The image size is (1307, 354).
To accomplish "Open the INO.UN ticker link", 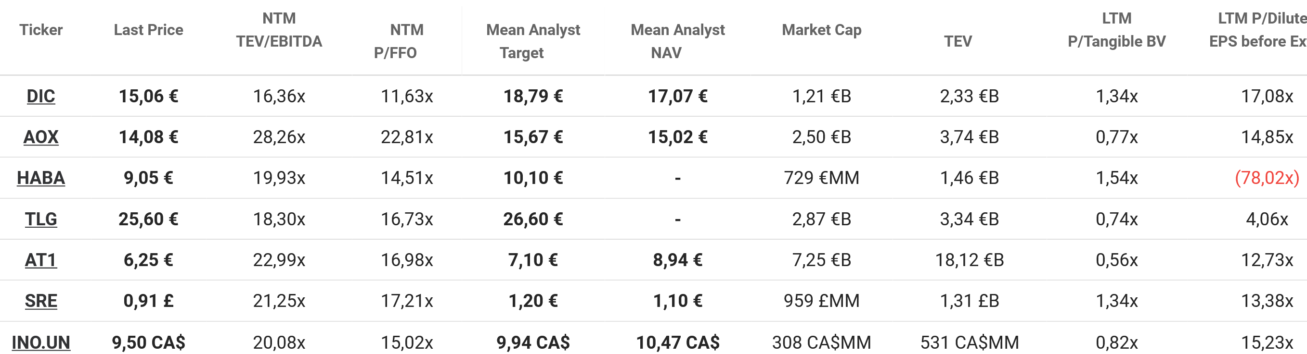I will 40,342.
